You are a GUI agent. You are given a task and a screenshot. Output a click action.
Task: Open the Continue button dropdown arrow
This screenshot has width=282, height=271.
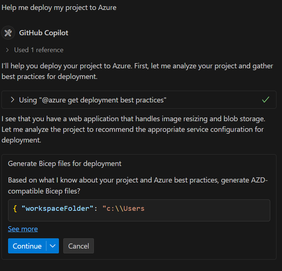tap(53, 246)
